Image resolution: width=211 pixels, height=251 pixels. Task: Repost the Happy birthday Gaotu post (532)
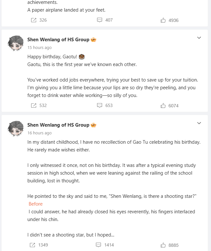(x=39, y=105)
